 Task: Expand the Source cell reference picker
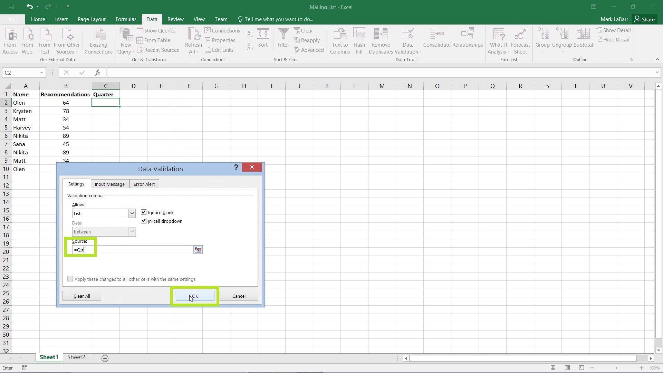point(198,249)
